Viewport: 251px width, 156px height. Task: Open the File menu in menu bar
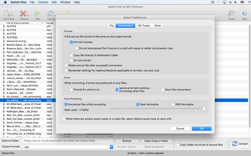(x=32, y=2)
